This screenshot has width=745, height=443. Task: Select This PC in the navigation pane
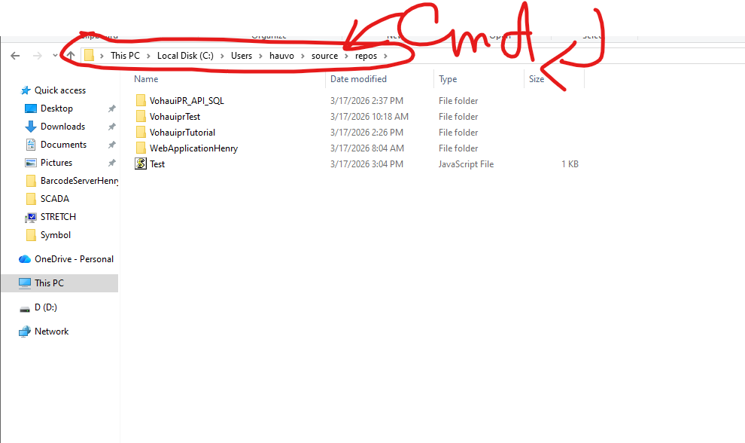(x=49, y=283)
